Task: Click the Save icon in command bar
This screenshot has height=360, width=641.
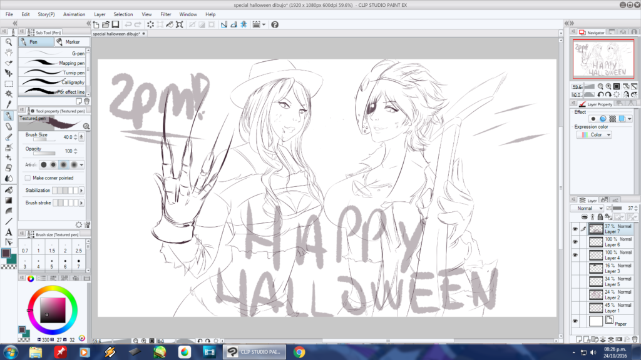Action: pyautogui.click(x=116, y=24)
